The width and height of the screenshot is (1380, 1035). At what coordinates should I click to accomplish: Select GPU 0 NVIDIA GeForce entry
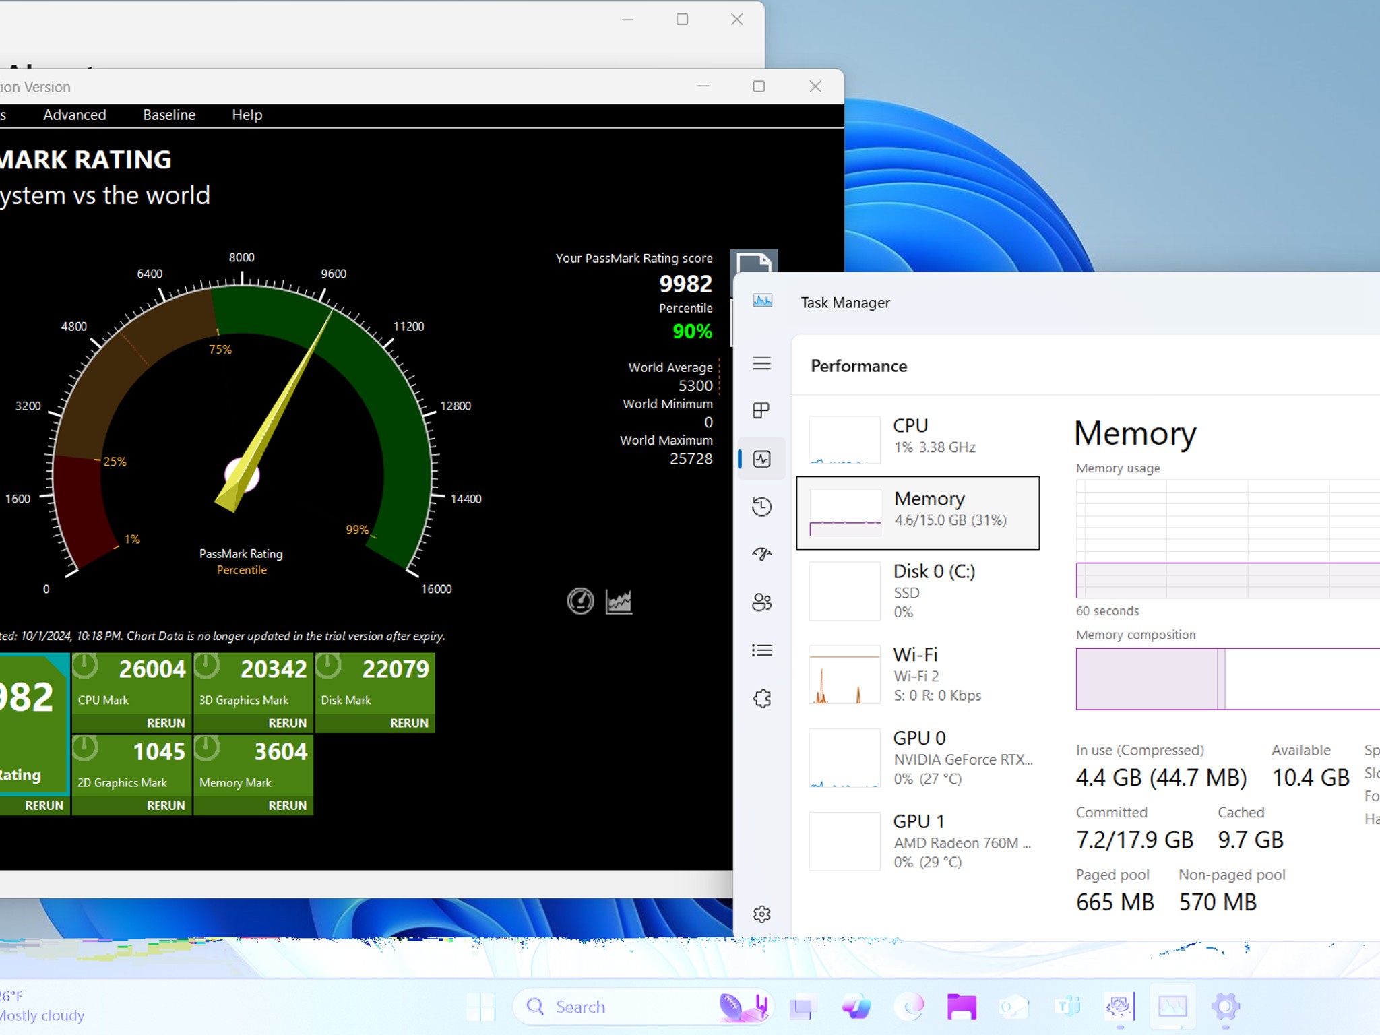click(x=918, y=758)
